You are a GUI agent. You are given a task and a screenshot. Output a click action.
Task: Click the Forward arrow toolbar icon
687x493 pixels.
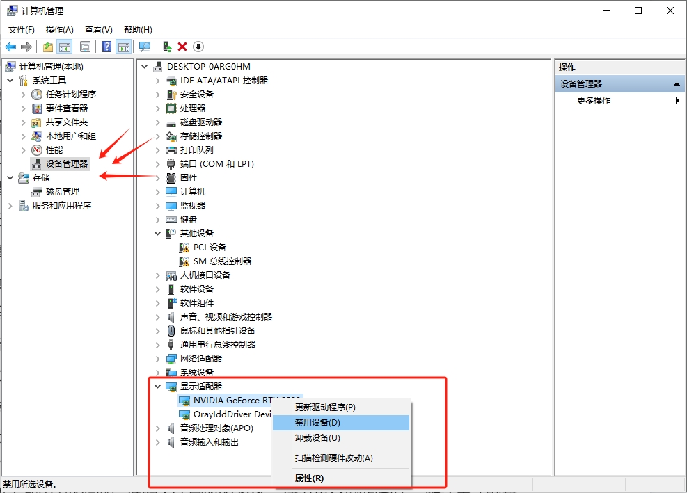point(26,47)
